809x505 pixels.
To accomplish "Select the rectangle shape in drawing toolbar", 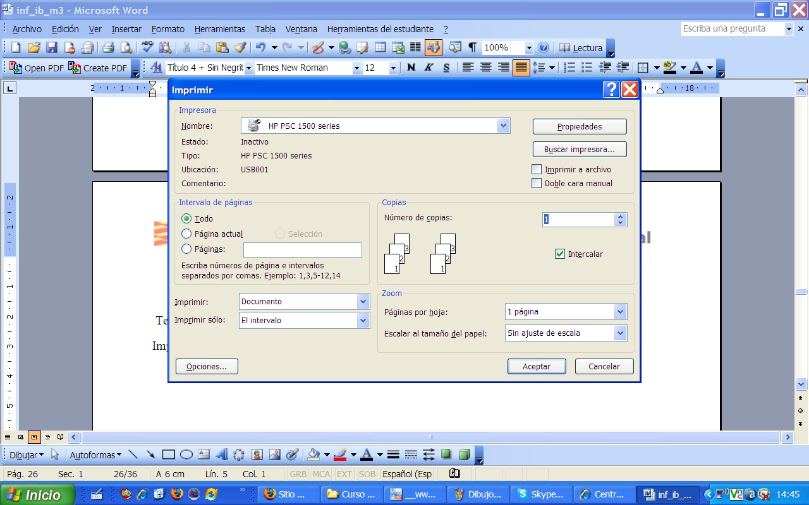I will click(168, 454).
